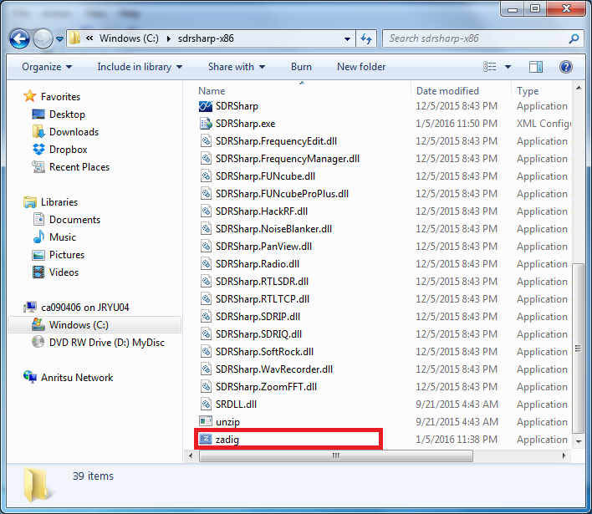Viewport: 592px width, 514px height.
Task: Click the SDRSharp.ZoomFFT.dll file icon
Action: 206,387
